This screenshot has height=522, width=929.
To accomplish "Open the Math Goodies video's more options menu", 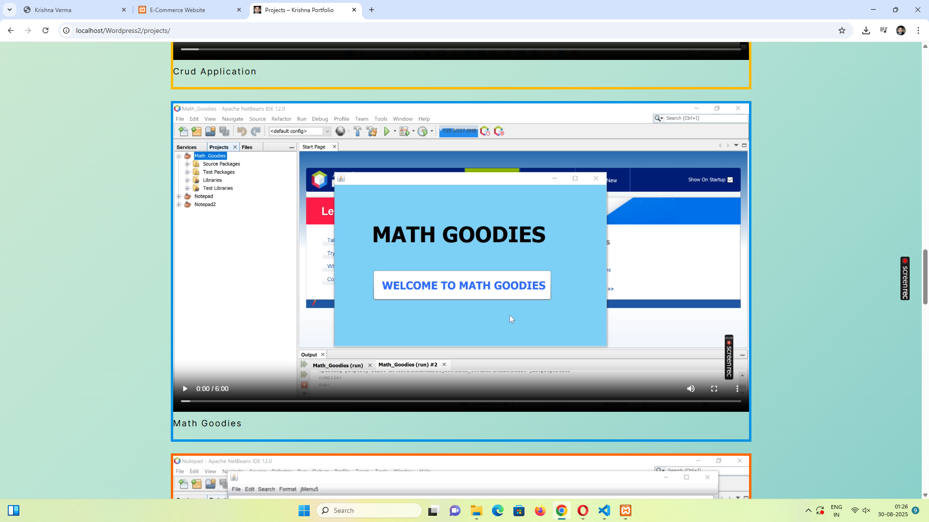I will point(737,389).
